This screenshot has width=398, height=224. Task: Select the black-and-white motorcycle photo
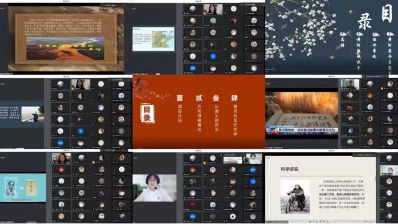point(295,197)
